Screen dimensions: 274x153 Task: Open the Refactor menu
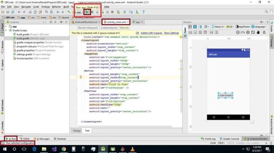coord(56,7)
